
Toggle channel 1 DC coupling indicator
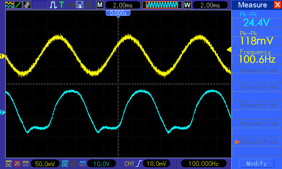pos(8,164)
